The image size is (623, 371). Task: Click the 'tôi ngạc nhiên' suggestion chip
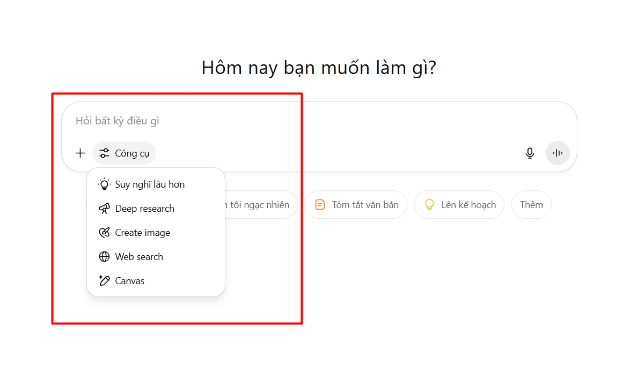coord(261,205)
